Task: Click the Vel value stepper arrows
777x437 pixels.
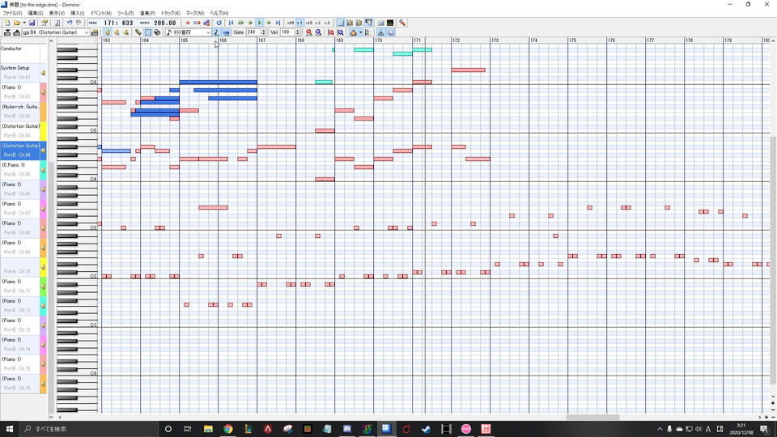Action: pos(298,32)
